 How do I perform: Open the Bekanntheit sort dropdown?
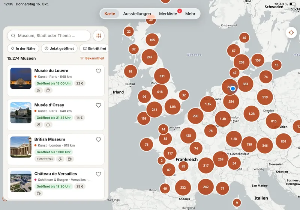pyautogui.click(x=92, y=58)
